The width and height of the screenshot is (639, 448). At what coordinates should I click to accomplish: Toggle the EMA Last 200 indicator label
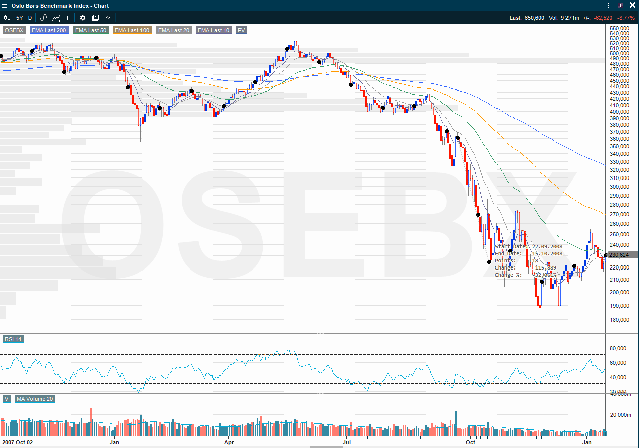(x=49, y=30)
